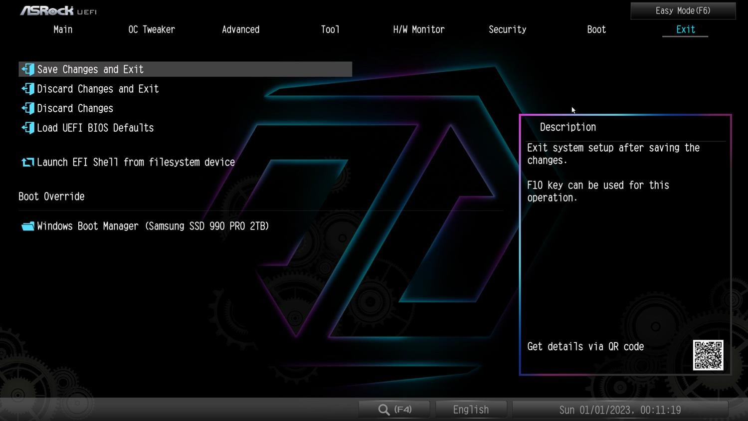The height and width of the screenshot is (421, 748).
Task: Open the H/W Monitor tab
Action: point(419,29)
